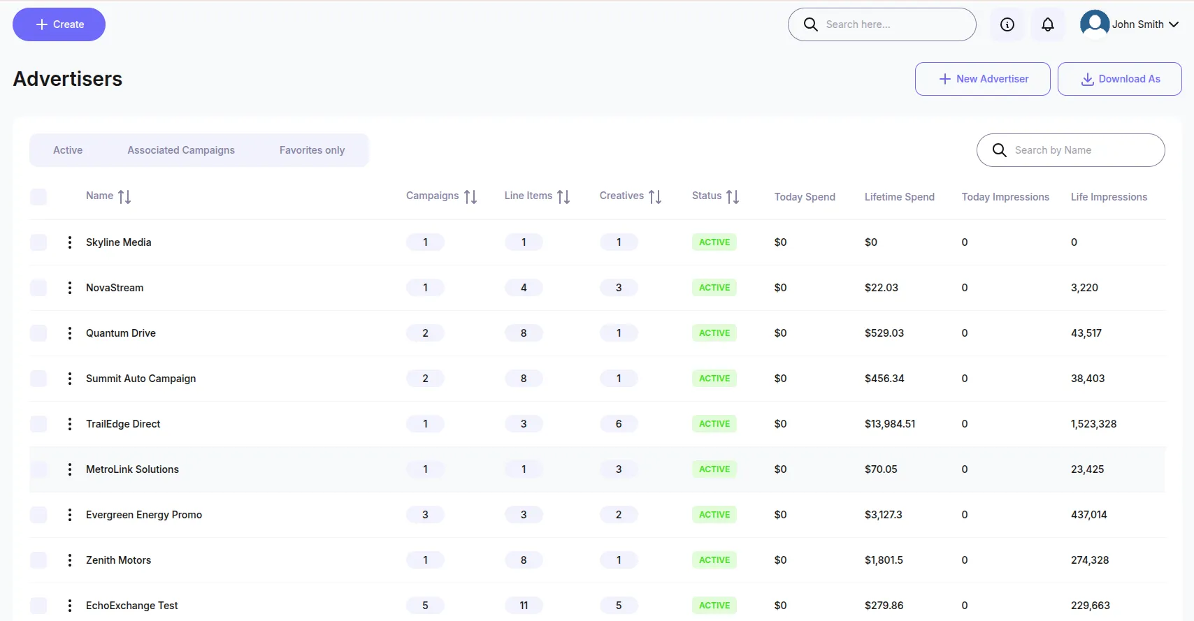The width and height of the screenshot is (1194, 621).
Task: Open the Download As dropdown
Action: [1120, 79]
